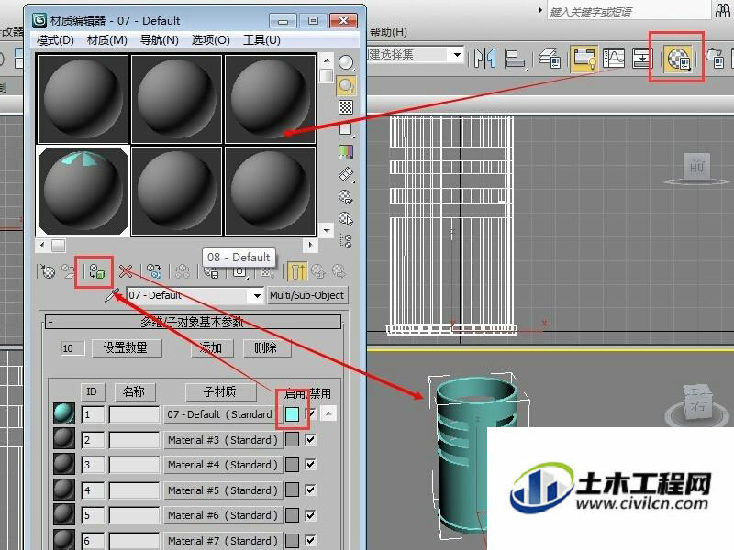
Task: Open the 模式(D) menu
Action: coord(55,40)
